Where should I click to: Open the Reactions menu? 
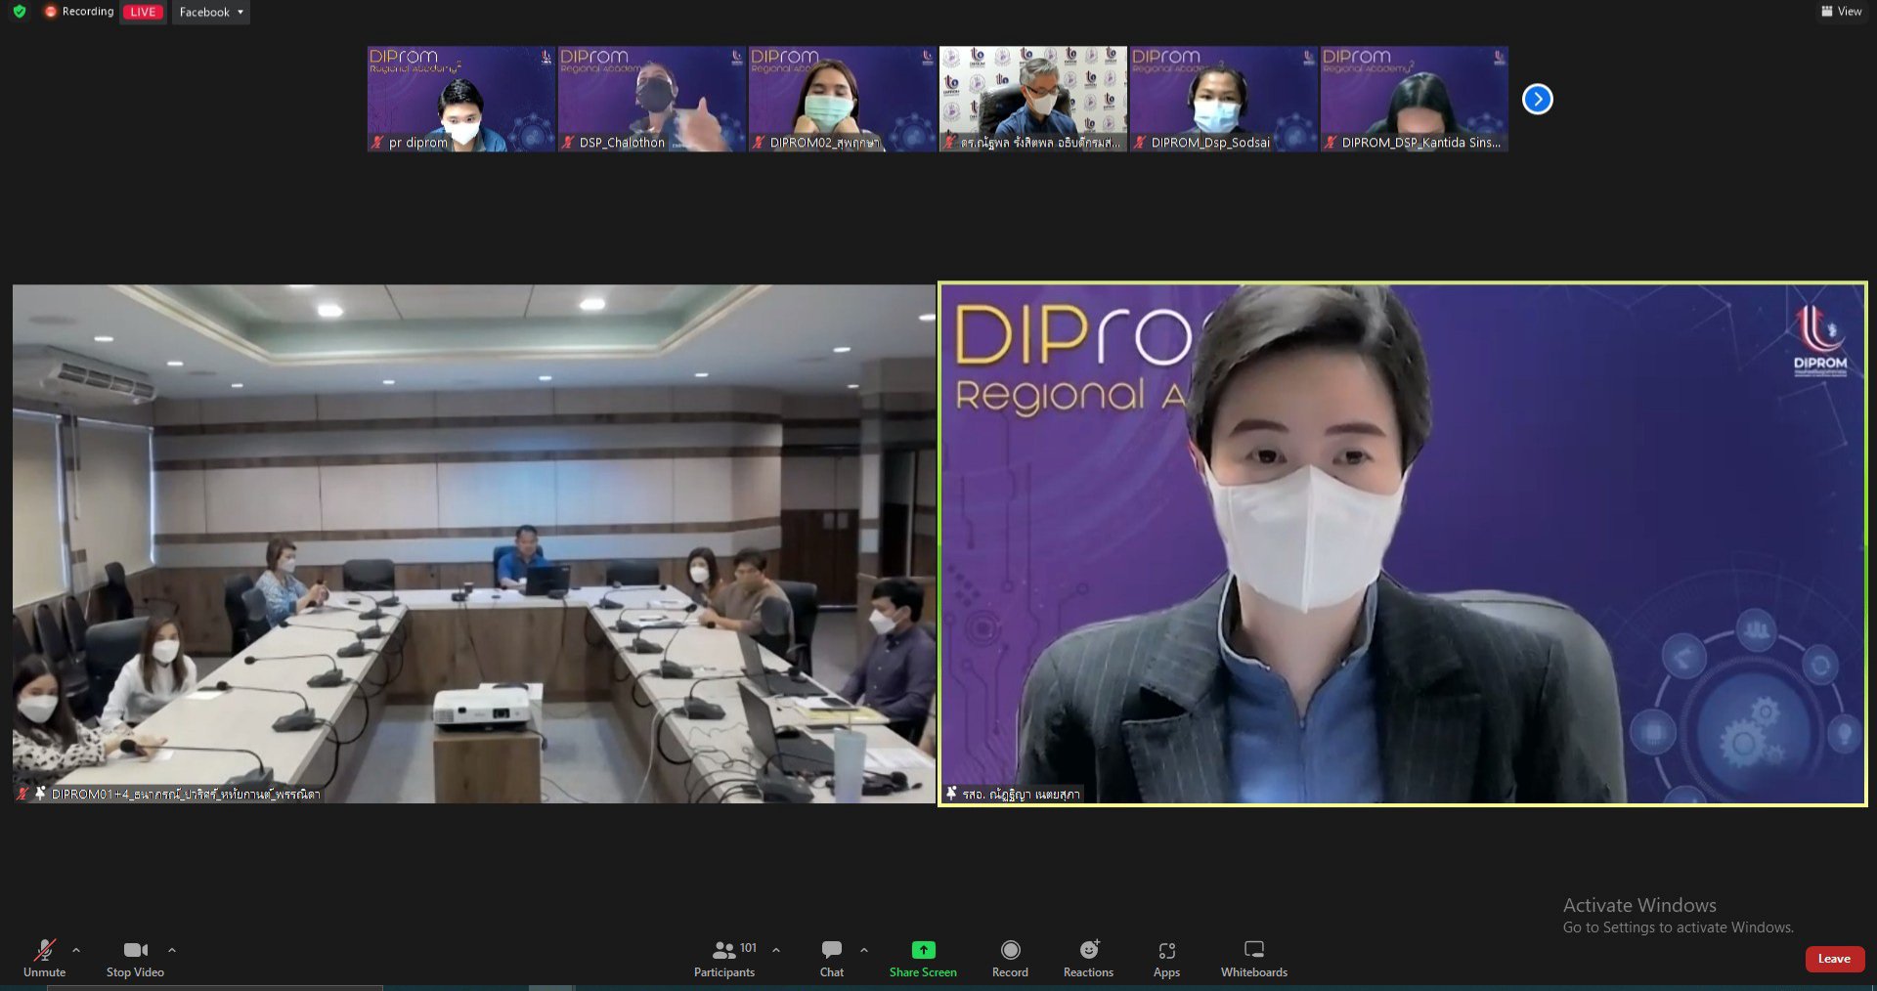1088,958
